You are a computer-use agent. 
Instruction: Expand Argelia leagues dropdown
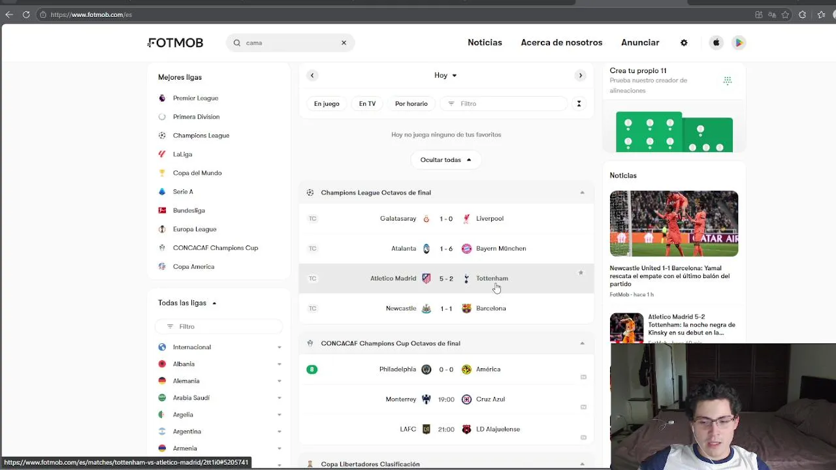[x=279, y=415]
